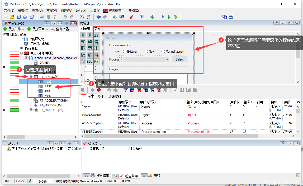Screen dimensions: 303x186
Task: Switch to the 属性 tab
Action: [100, 97]
